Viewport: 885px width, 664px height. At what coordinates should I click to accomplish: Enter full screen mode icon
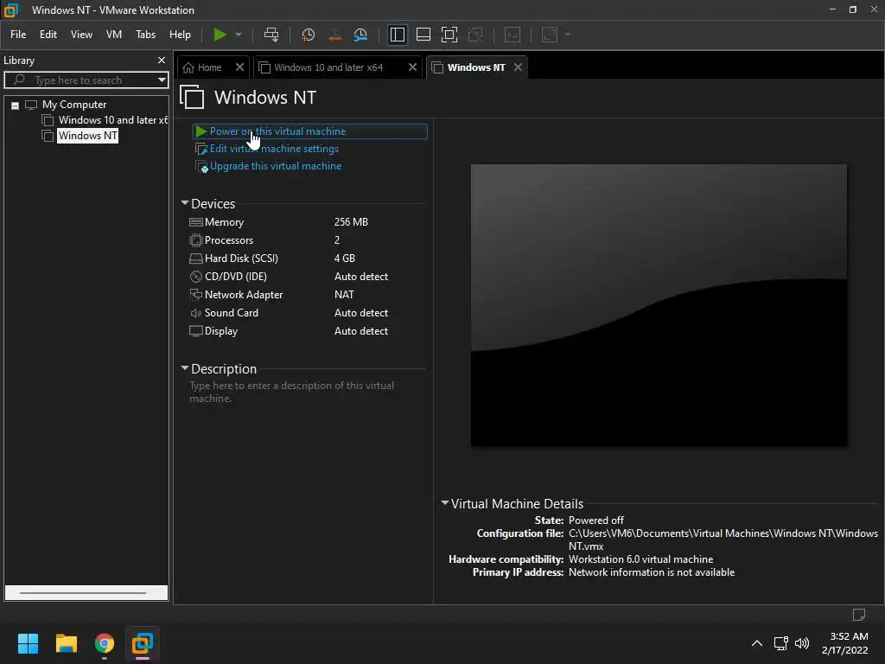449,35
